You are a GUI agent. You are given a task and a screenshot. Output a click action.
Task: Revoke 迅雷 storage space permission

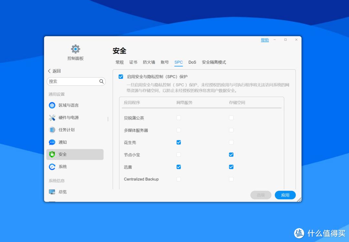click(x=231, y=167)
